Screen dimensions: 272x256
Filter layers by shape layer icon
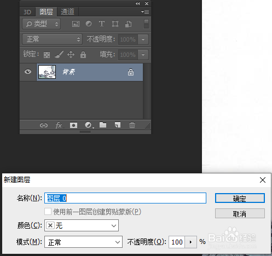pos(115,24)
